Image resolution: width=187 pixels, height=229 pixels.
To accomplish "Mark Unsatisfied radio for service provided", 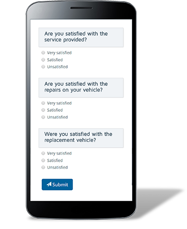I will (x=43, y=67).
